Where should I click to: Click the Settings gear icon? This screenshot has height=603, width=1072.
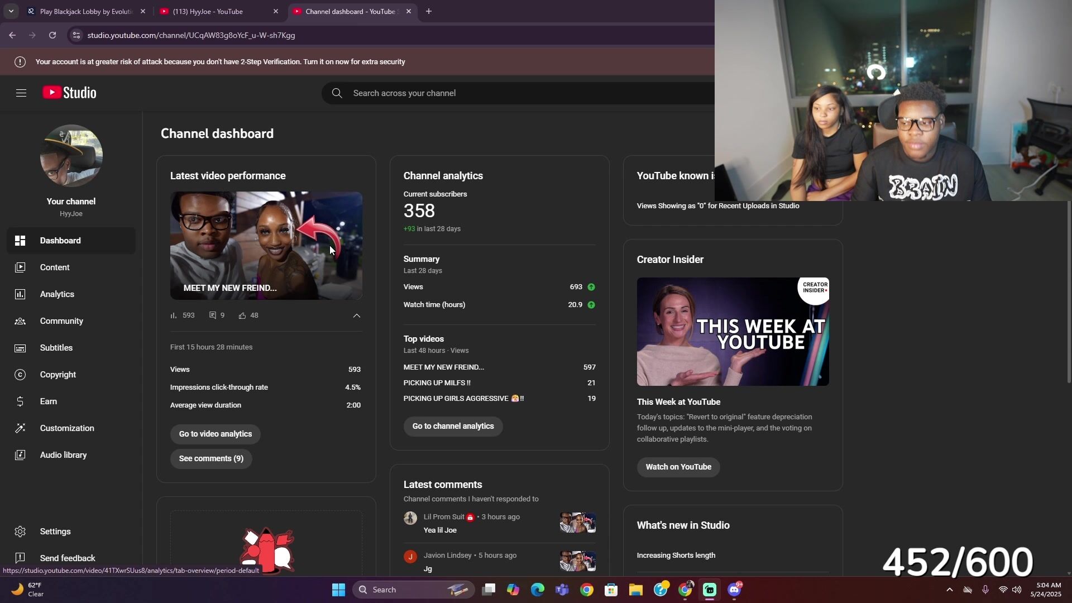[x=20, y=532]
